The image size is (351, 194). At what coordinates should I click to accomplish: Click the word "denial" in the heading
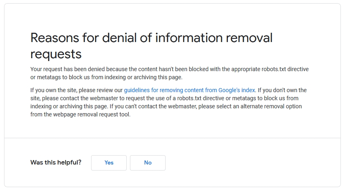(120, 38)
